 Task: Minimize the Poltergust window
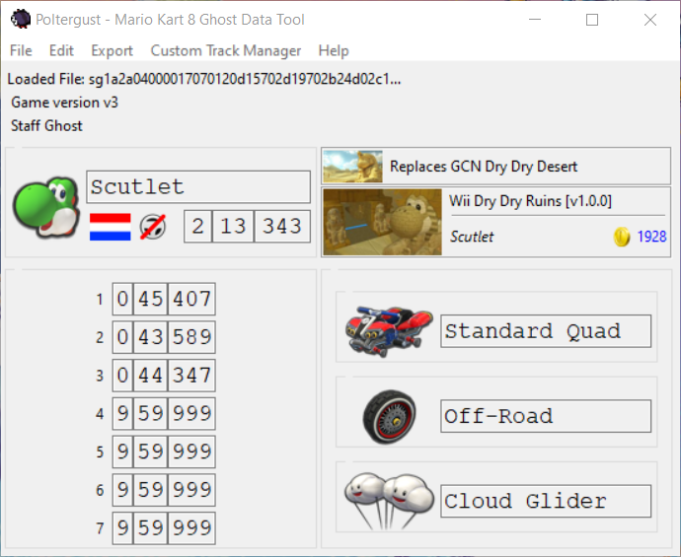(x=535, y=20)
